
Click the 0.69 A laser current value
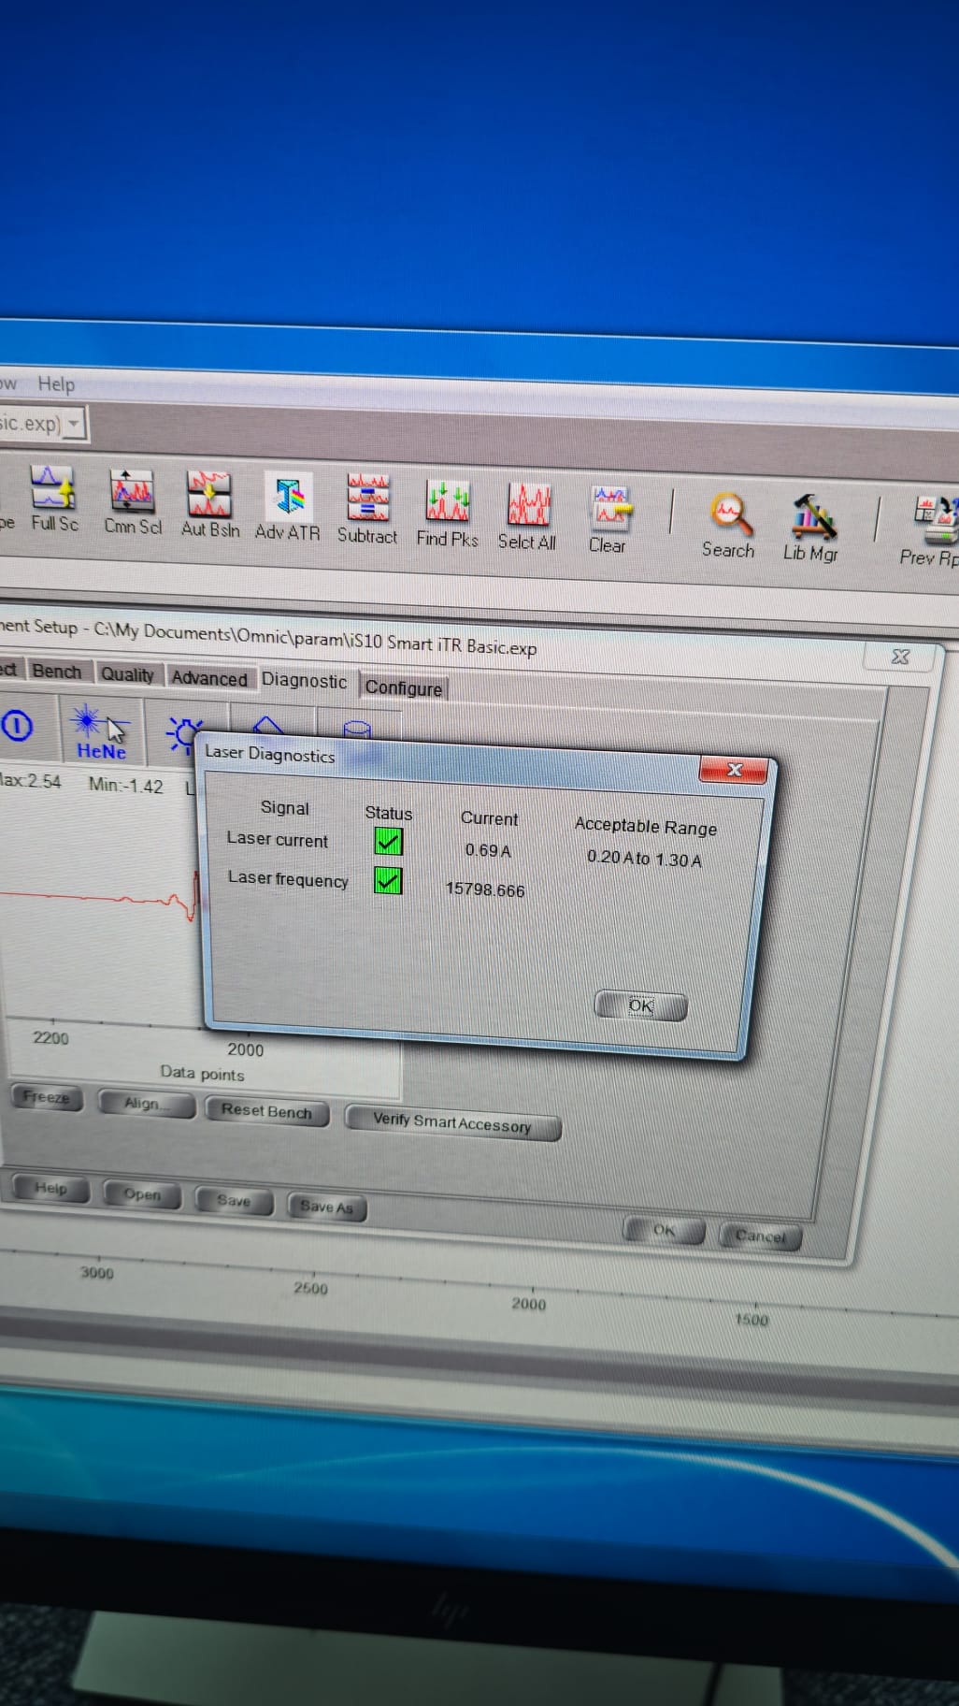click(x=488, y=850)
